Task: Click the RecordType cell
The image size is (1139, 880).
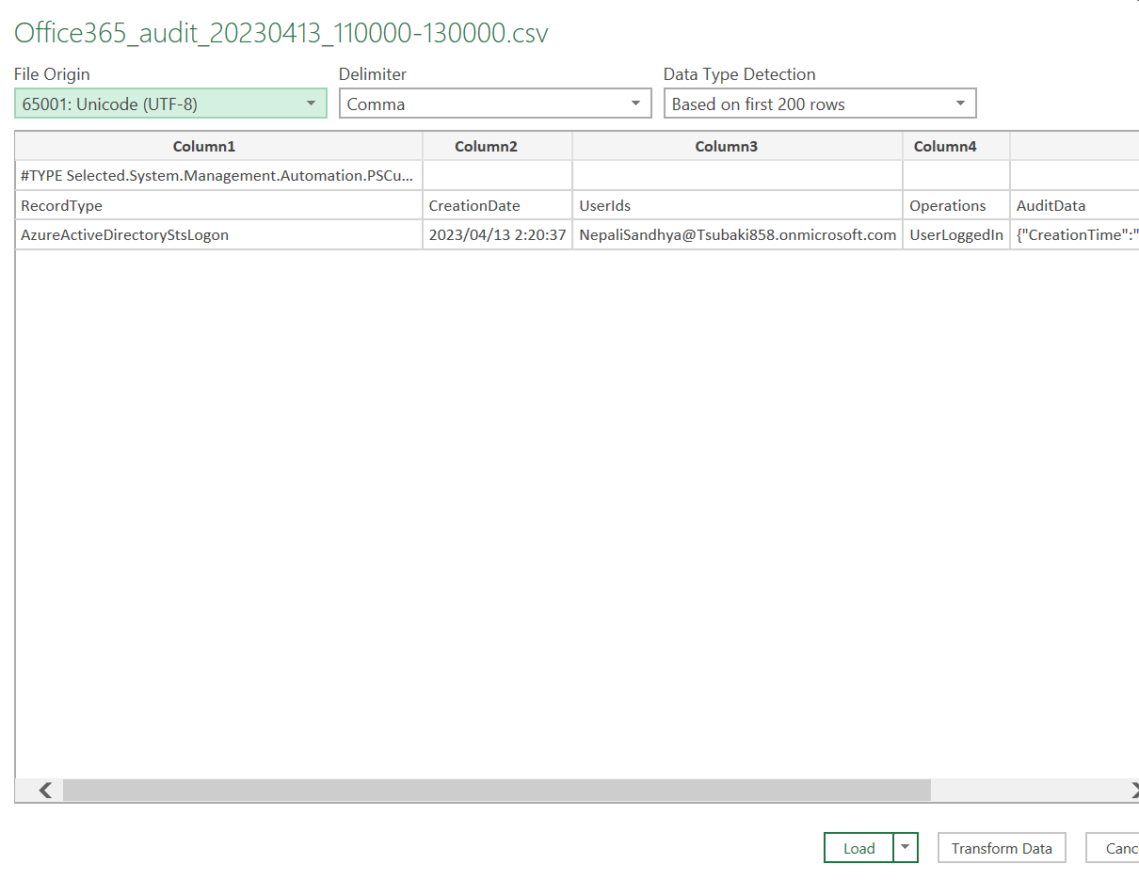Action: 218,205
